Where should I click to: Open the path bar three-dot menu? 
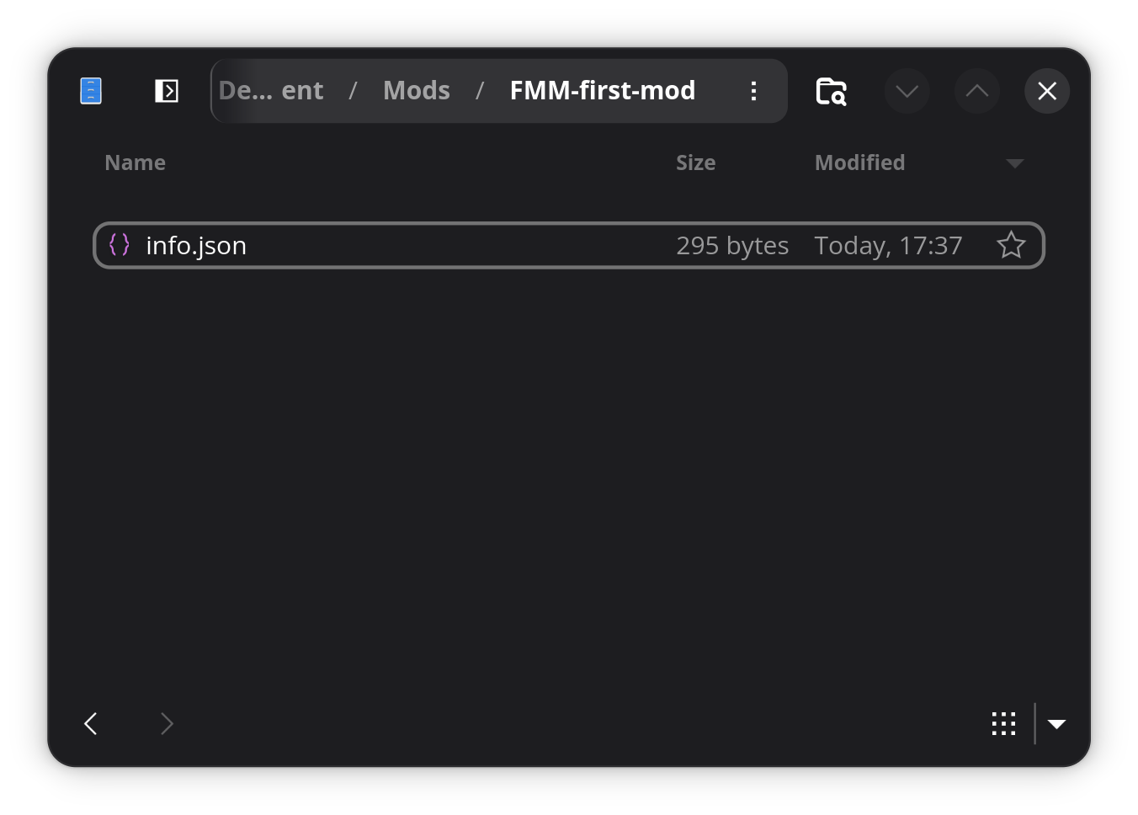753,91
